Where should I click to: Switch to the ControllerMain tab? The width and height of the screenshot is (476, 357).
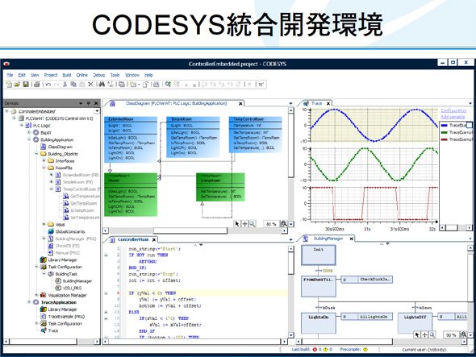pos(133,239)
